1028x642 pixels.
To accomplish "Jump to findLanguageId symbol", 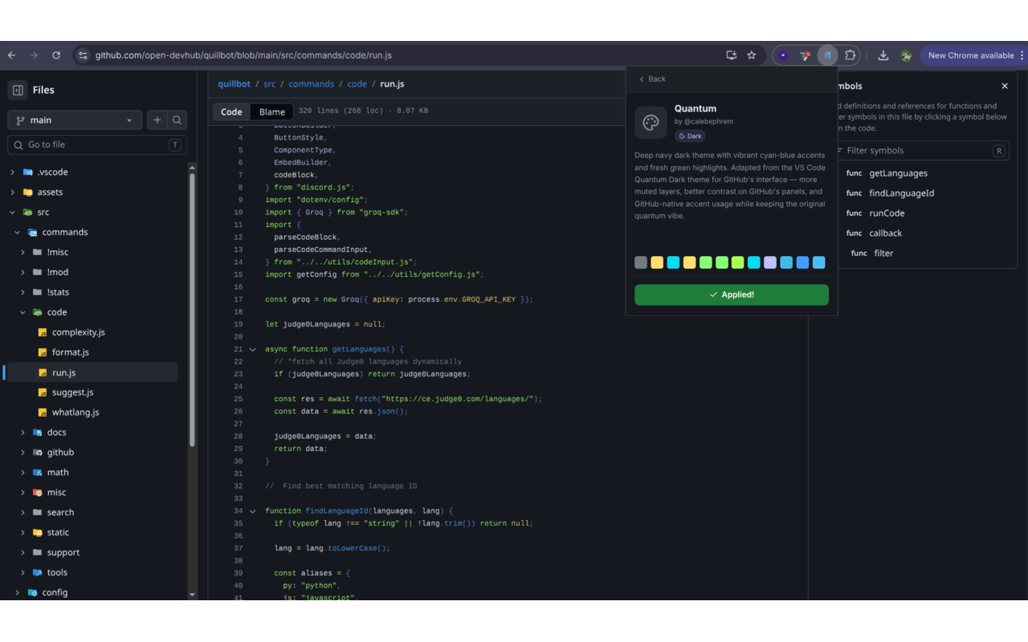I will 901,193.
